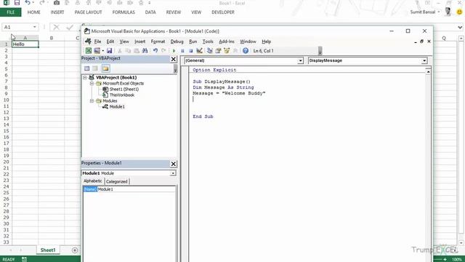Click the Insert UserForm toolbar icon

[x=97, y=51]
